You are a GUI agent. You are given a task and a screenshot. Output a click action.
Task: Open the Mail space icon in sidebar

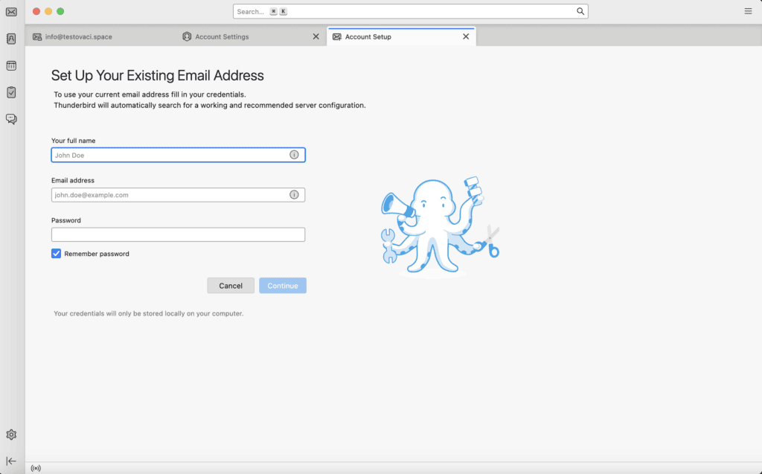coord(11,12)
